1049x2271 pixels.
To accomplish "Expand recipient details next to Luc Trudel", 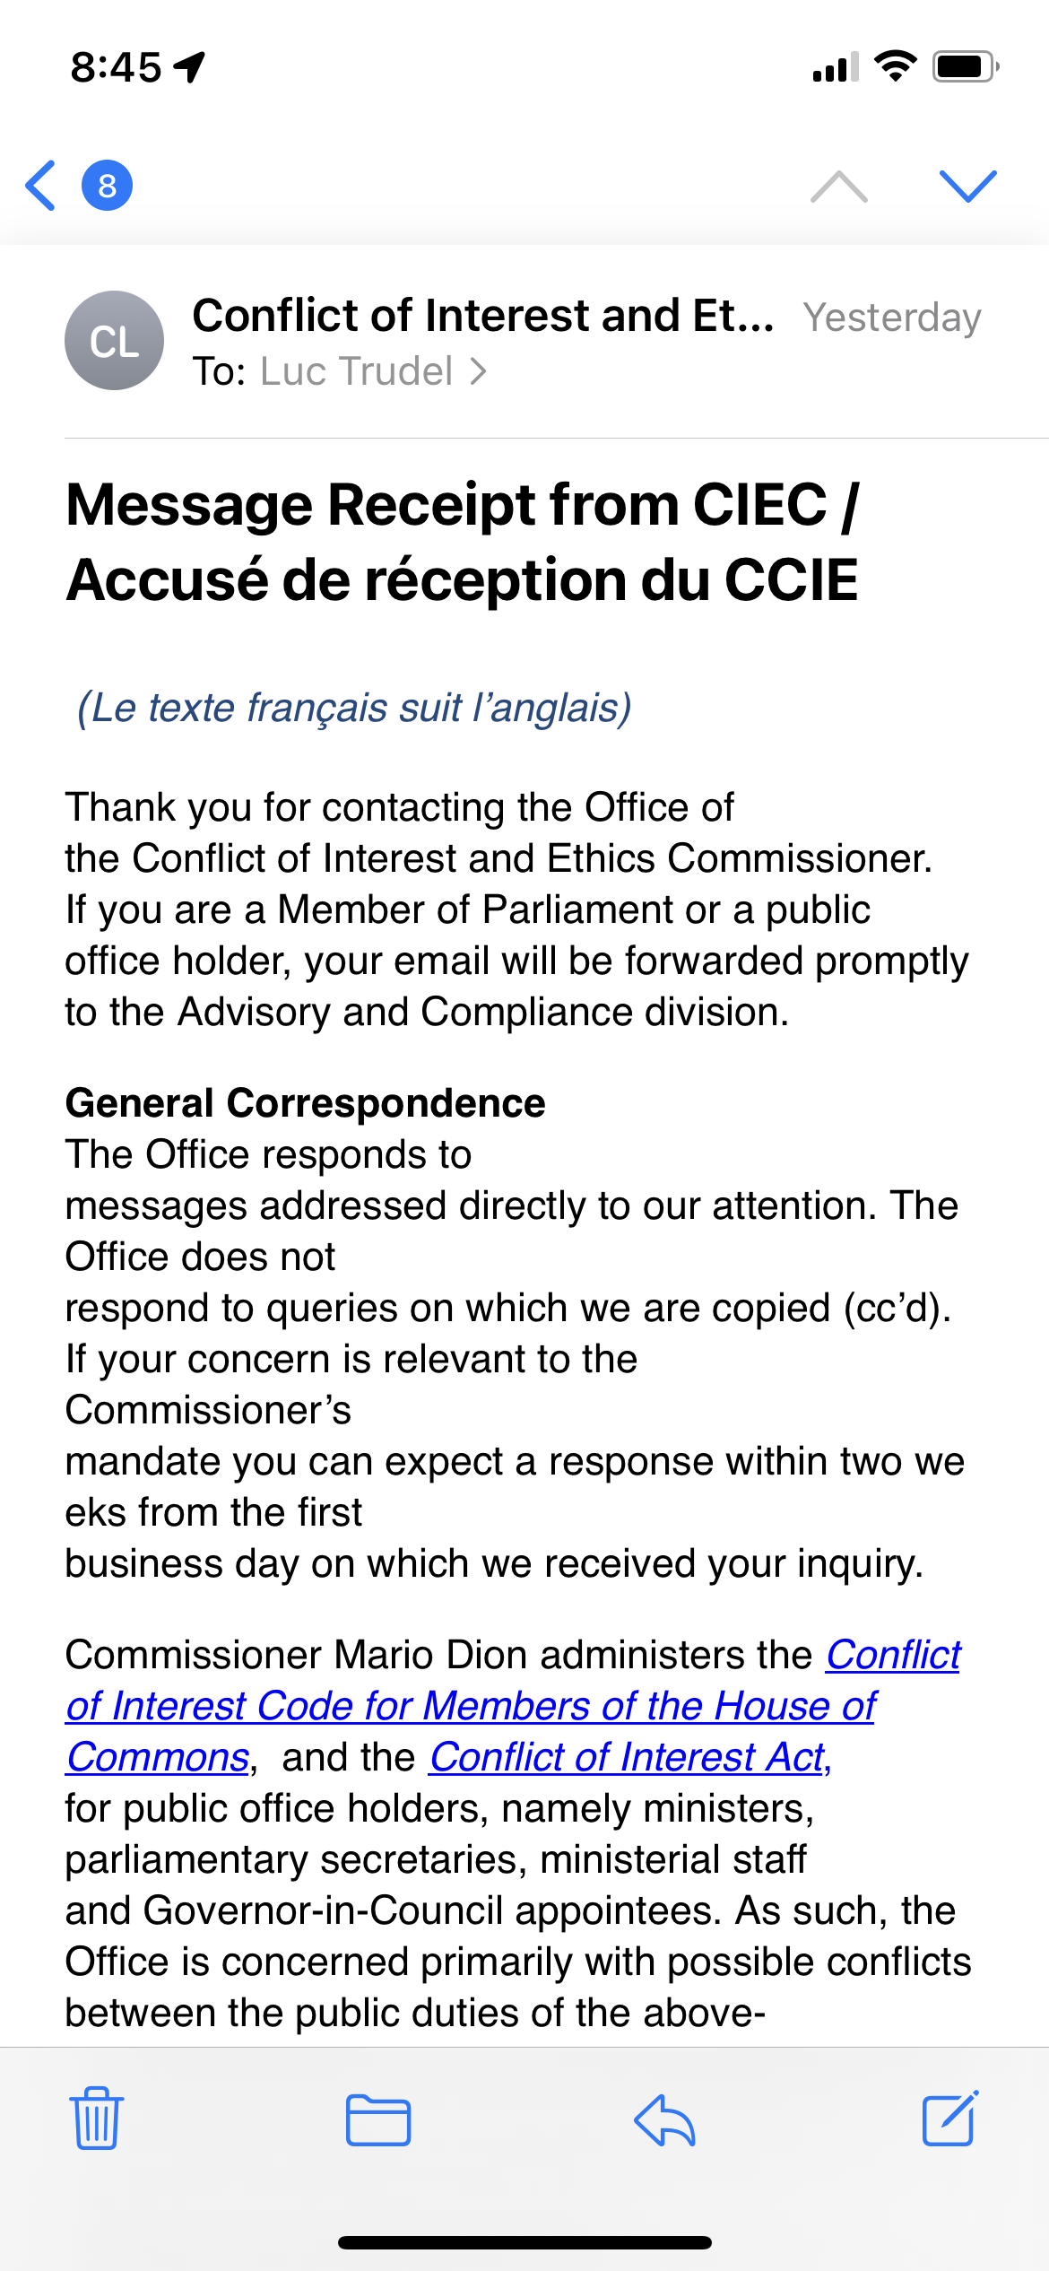I will coord(479,371).
